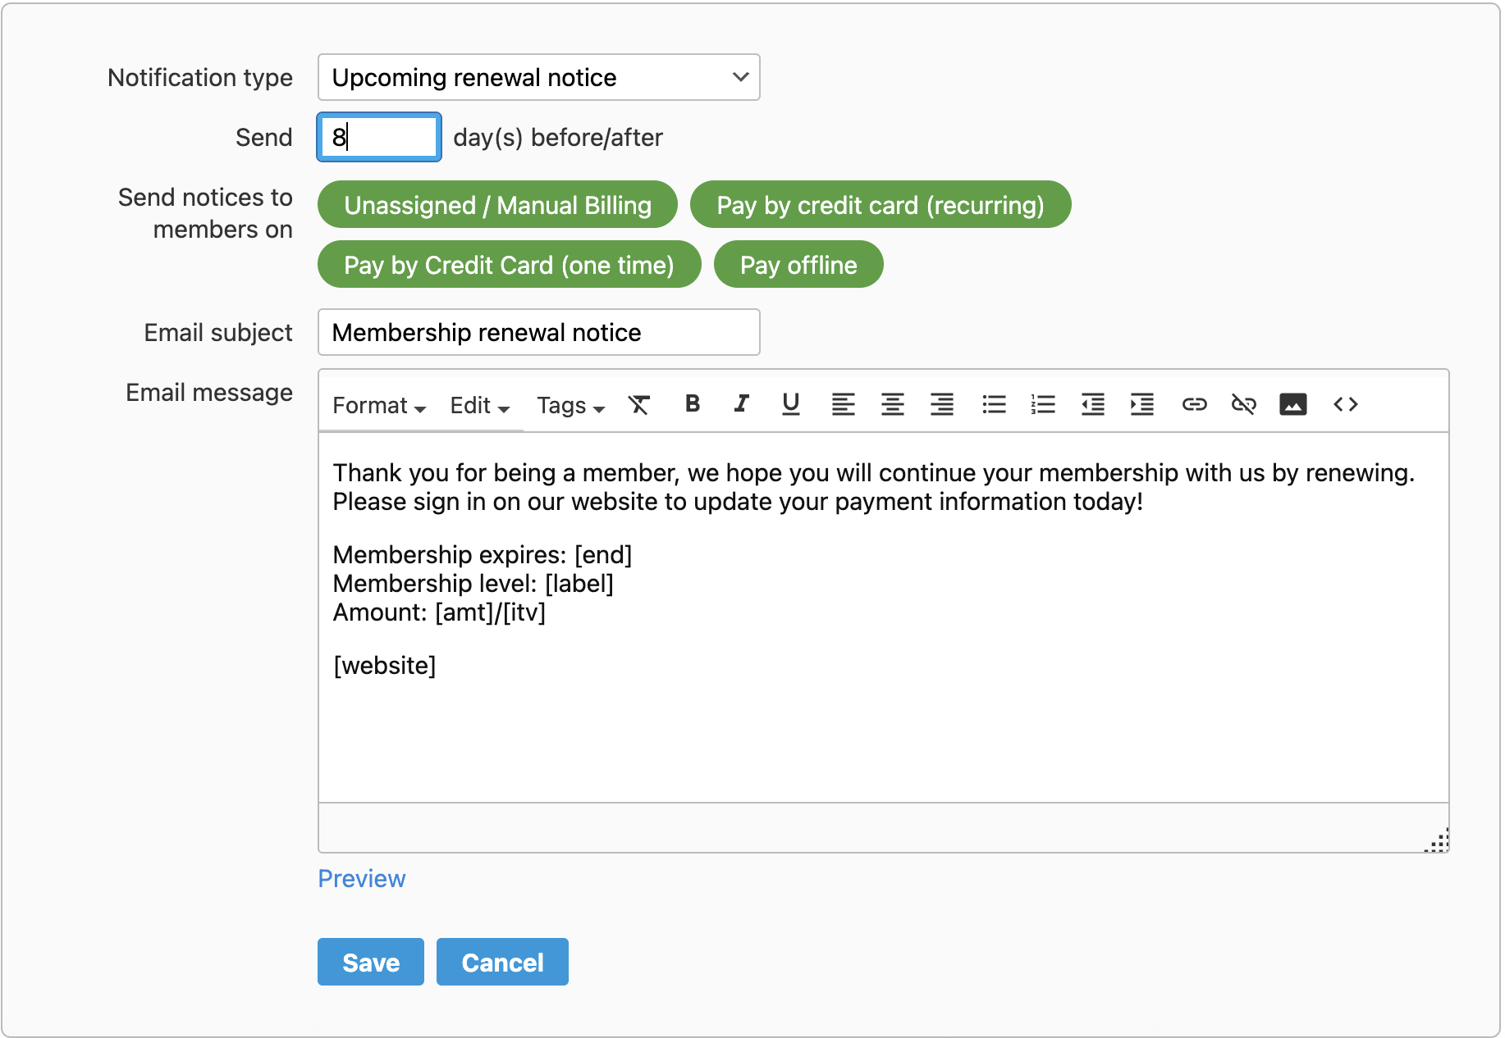Screen dimensions: 1505x1038
Task: Toggle Unassigned / Manual Billing option
Action: point(497,205)
